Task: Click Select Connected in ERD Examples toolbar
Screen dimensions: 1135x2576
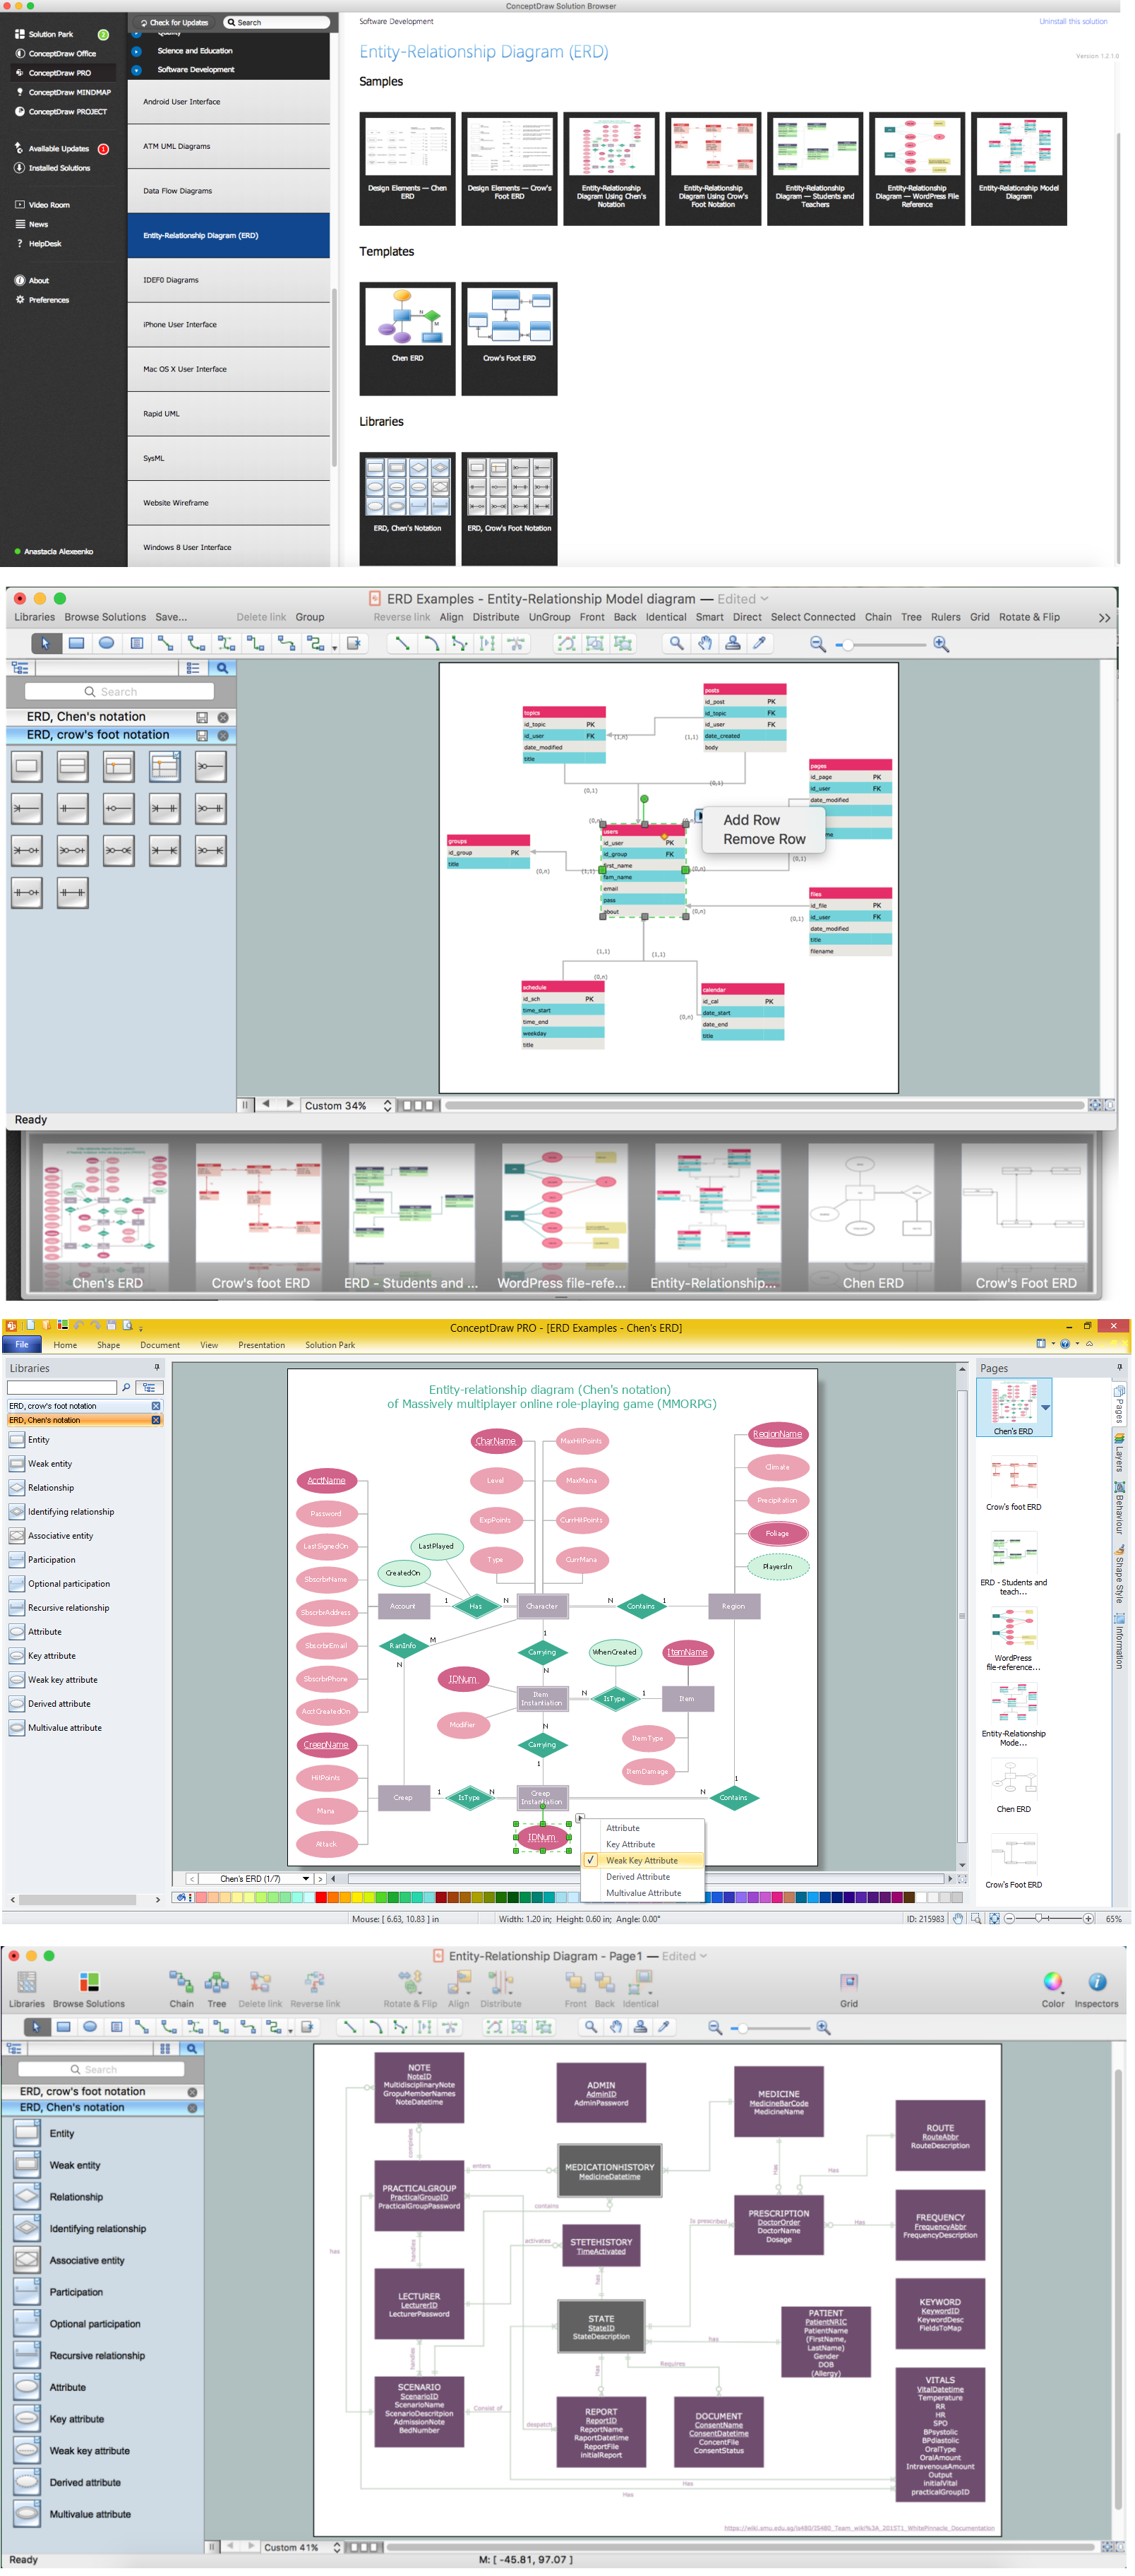Action: tap(812, 617)
